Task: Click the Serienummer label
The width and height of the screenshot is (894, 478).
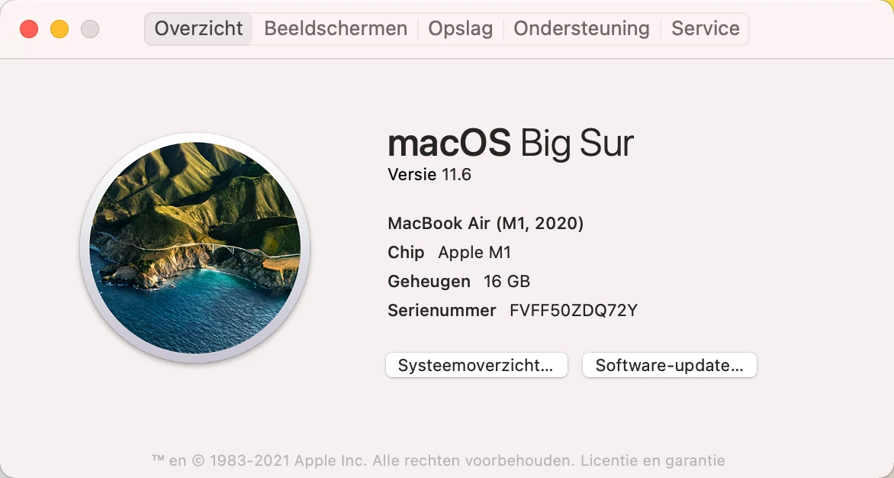Action: click(442, 311)
